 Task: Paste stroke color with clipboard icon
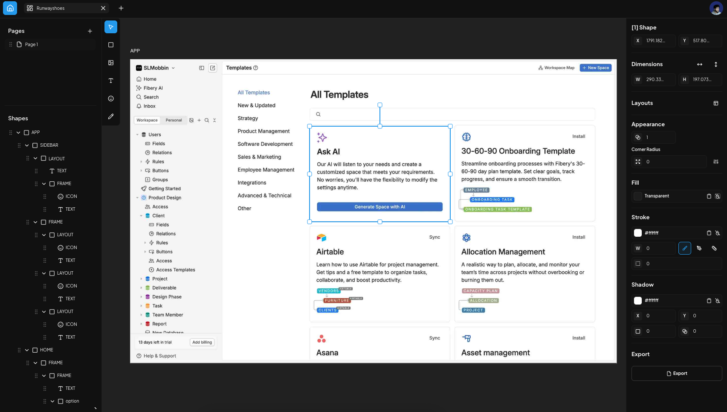pos(709,233)
